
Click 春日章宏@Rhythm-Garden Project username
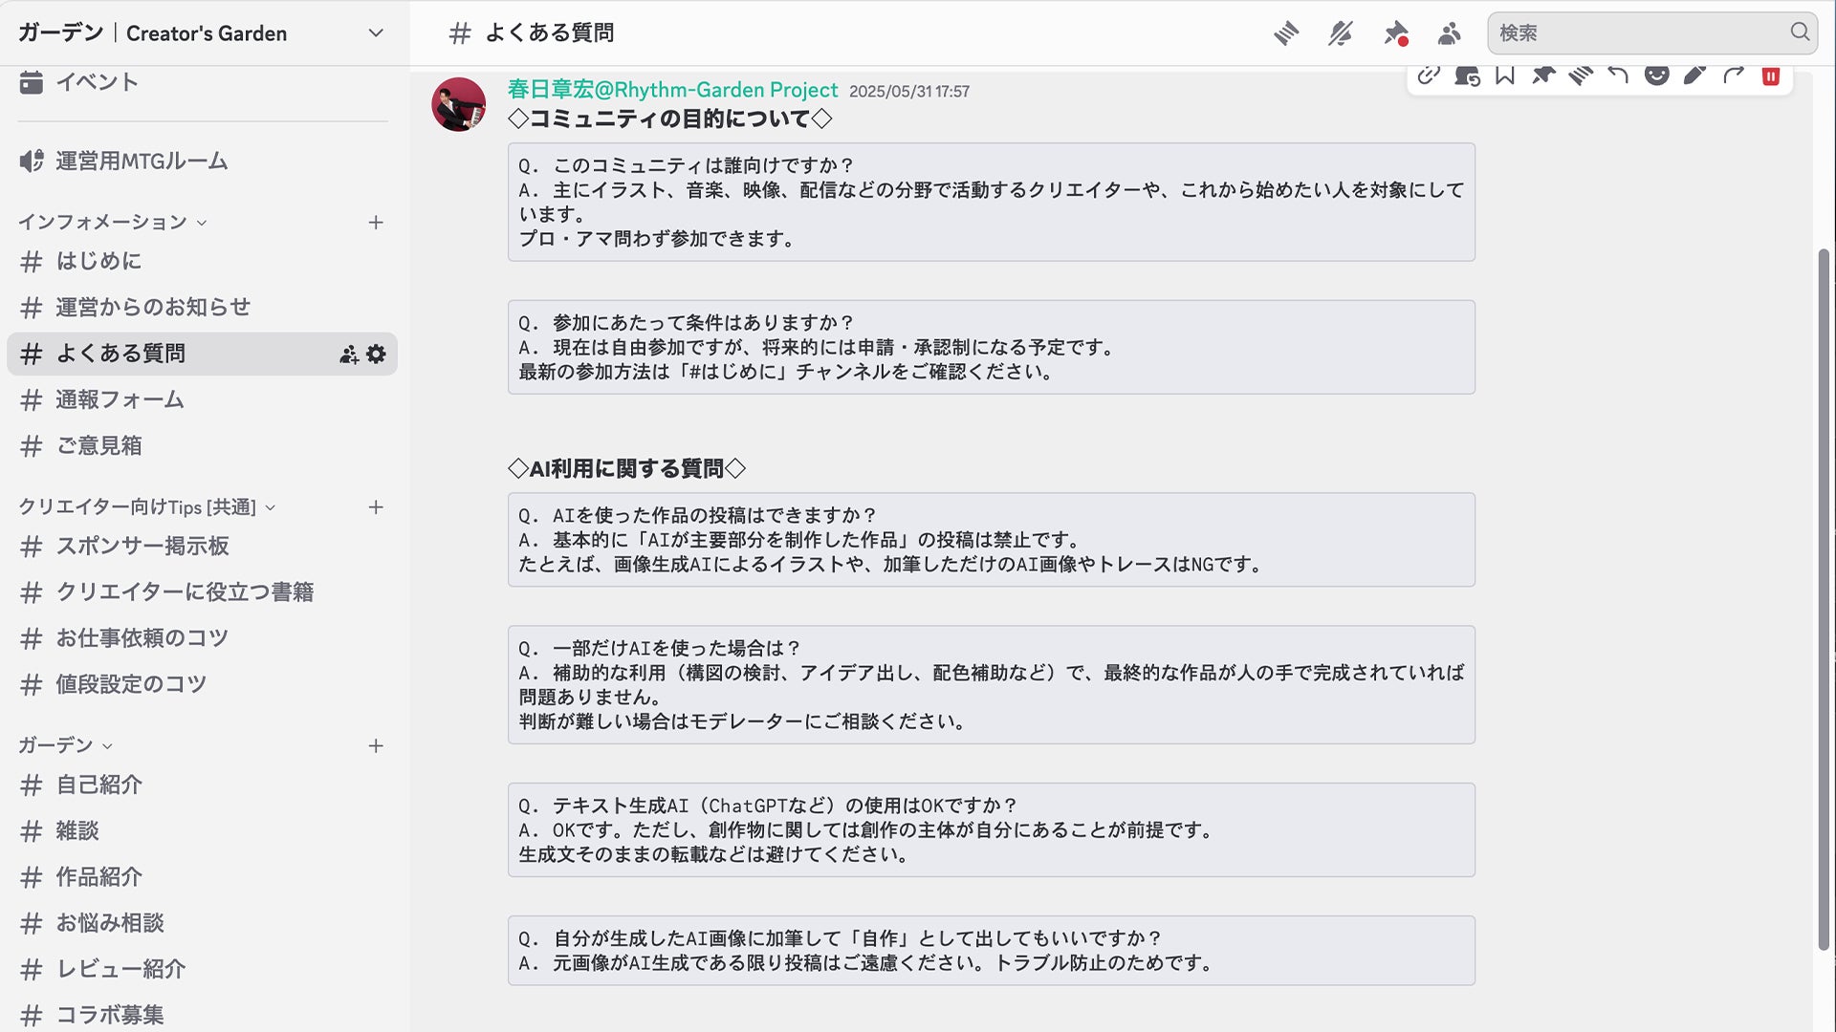tap(672, 90)
